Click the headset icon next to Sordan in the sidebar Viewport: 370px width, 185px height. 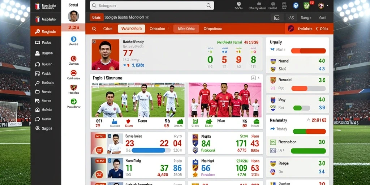[37, 64]
